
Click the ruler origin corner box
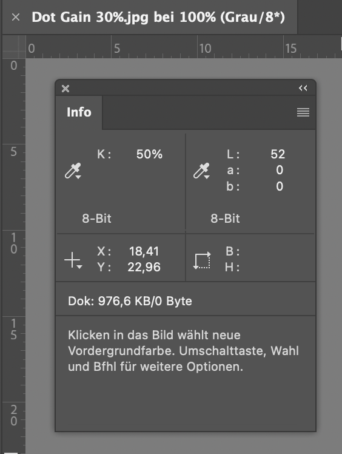tap(14, 47)
